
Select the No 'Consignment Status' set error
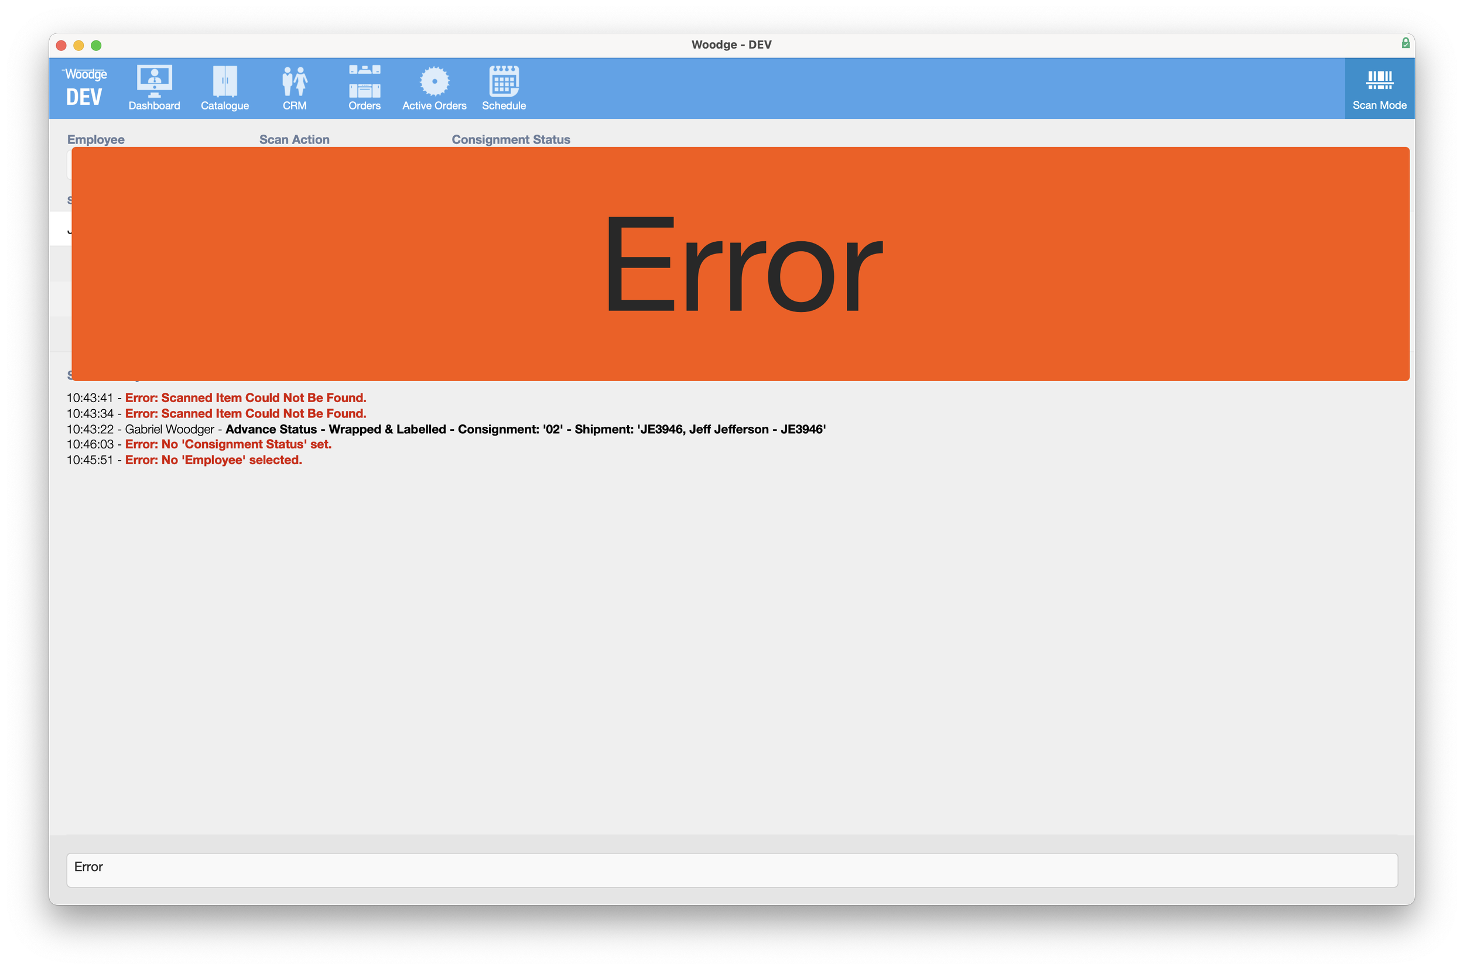[228, 444]
